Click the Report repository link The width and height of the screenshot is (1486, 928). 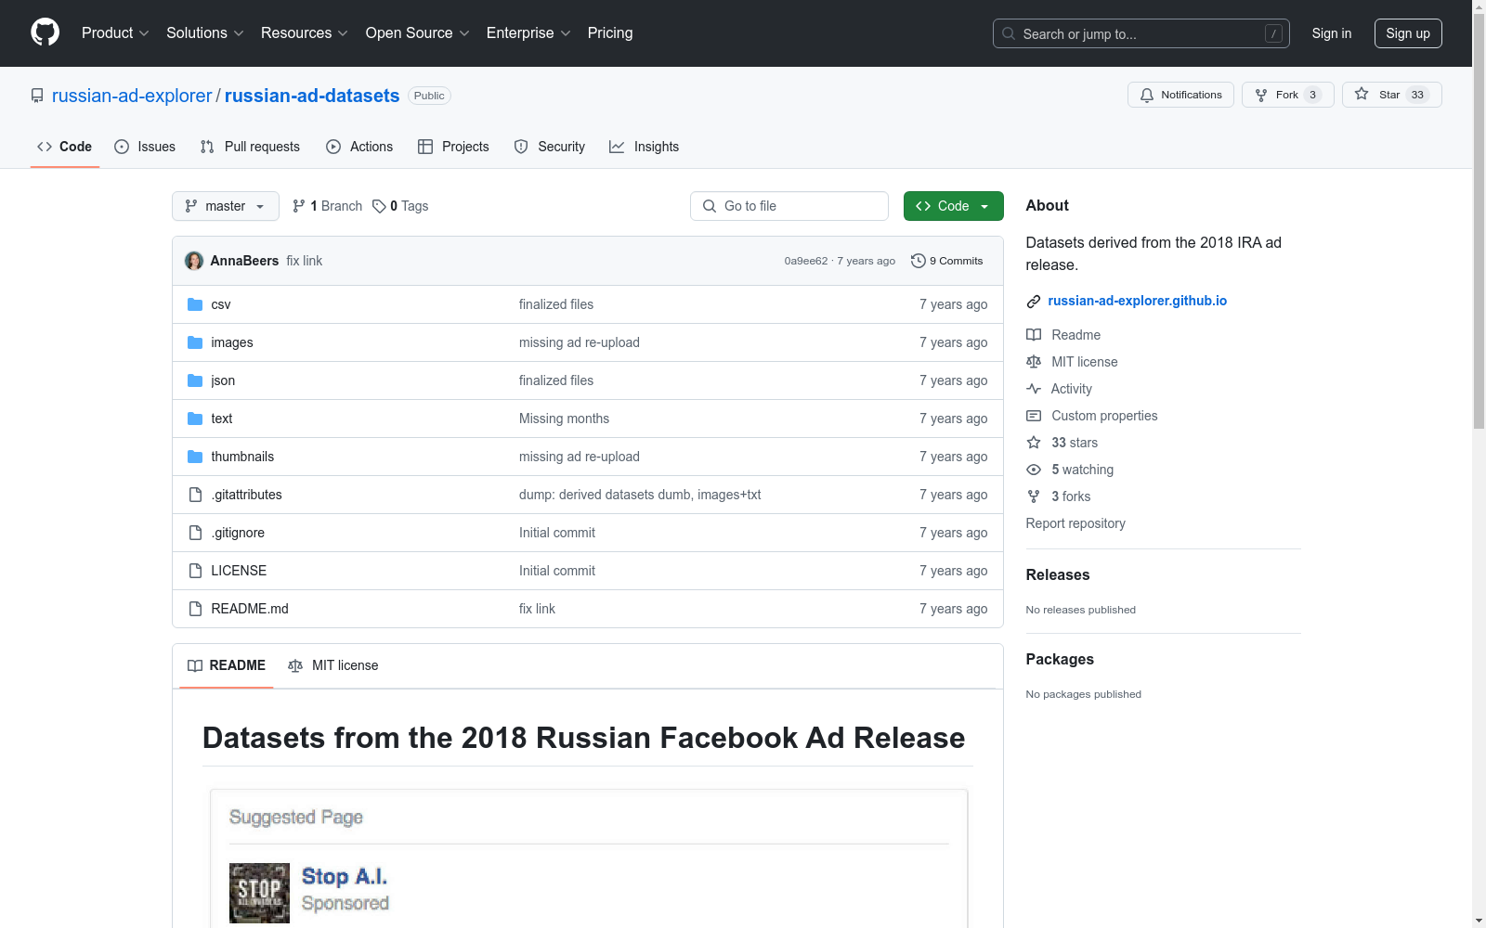coord(1075,523)
